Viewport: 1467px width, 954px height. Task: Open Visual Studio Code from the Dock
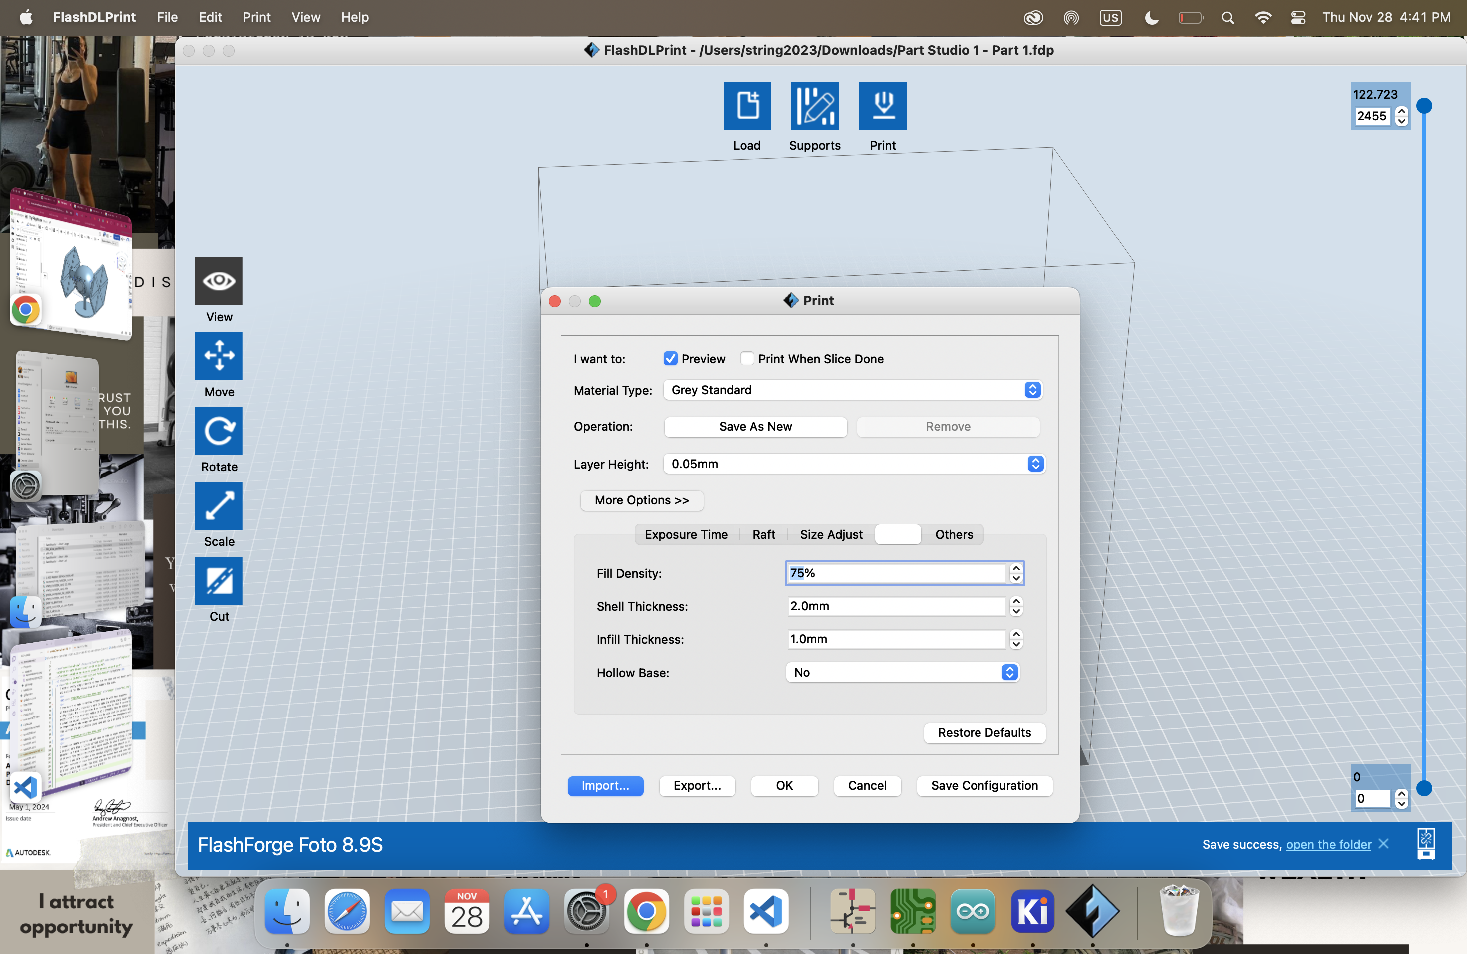765,911
